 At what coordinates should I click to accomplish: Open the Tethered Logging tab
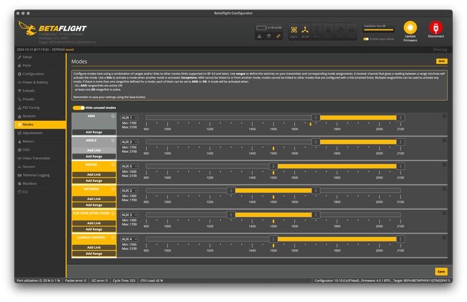[x=40, y=175]
